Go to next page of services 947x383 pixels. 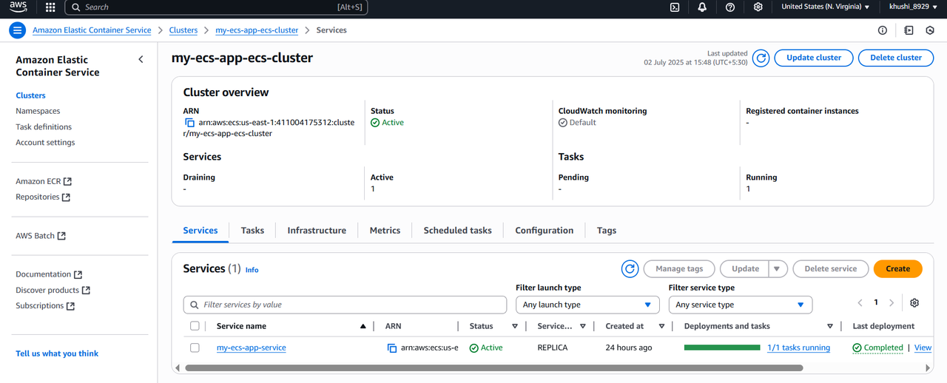pyautogui.click(x=892, y=303)
